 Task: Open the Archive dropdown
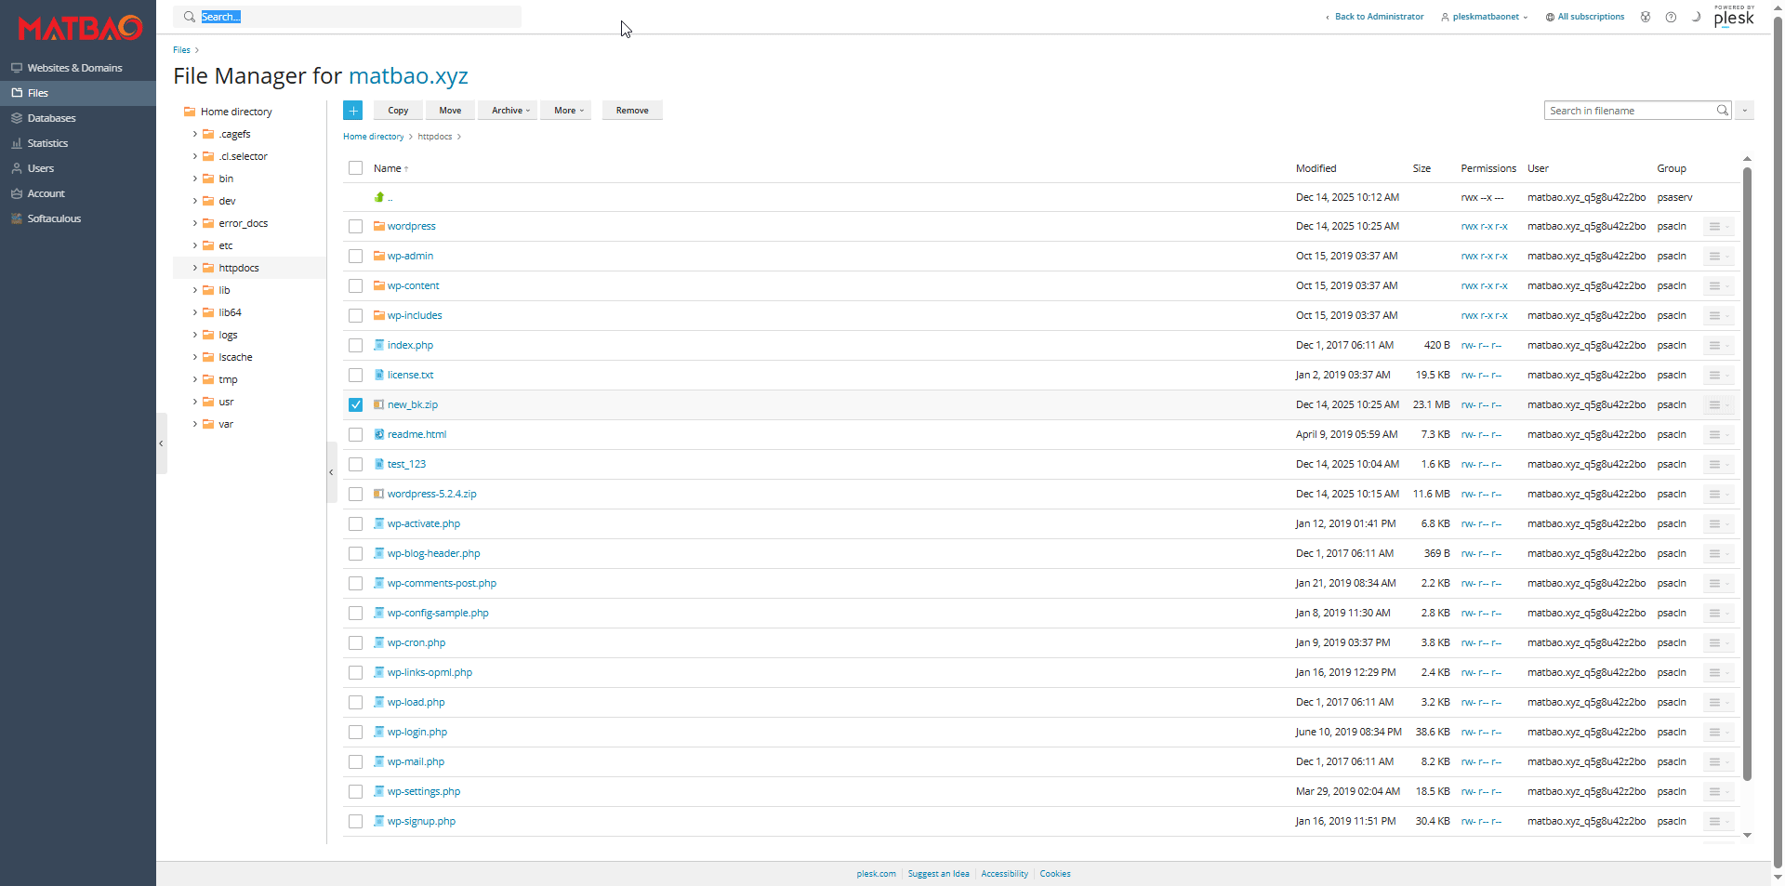509,111
